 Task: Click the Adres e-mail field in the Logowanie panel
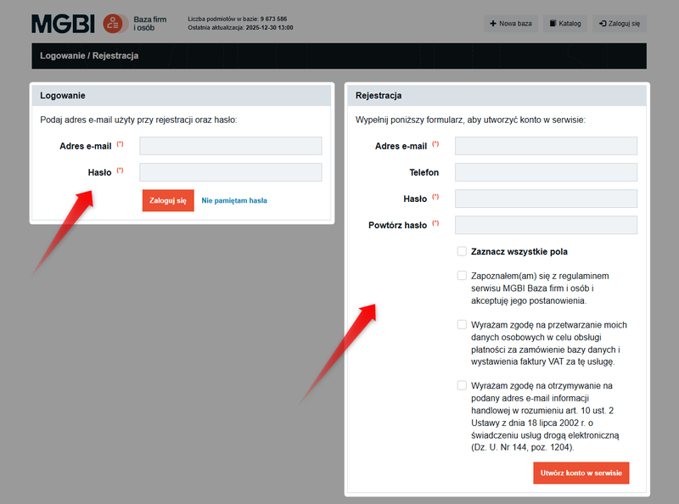pyautogui.click(x=230, y=145)
